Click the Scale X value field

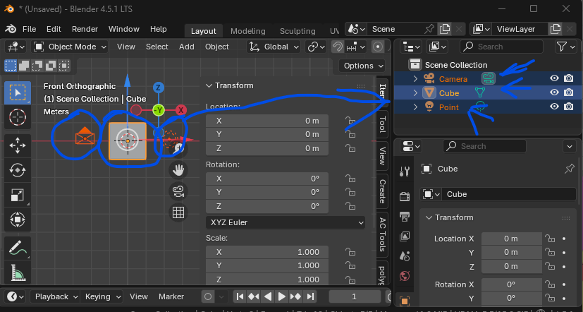click(264, 252)
